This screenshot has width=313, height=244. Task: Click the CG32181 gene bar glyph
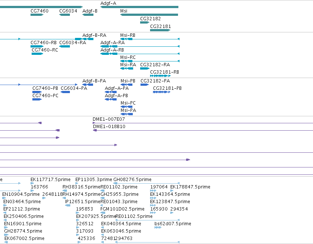160,30
